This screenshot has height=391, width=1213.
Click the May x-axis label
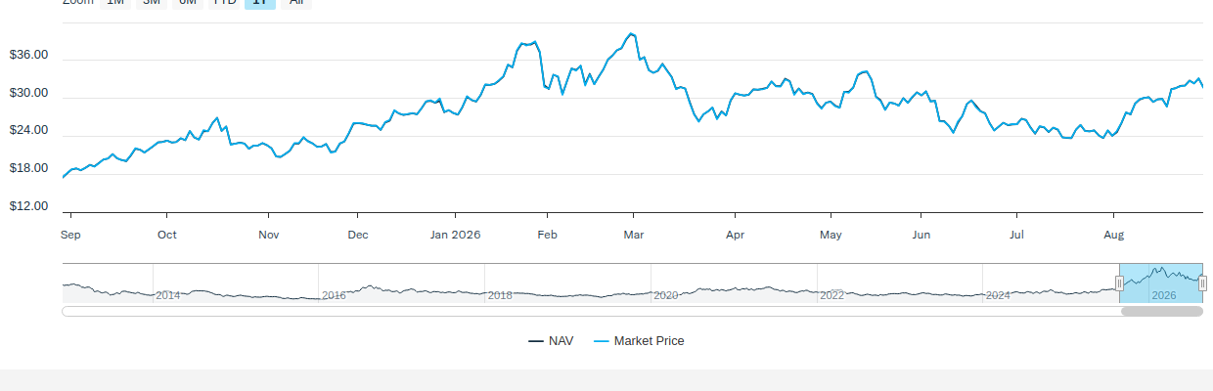[831, 235]
